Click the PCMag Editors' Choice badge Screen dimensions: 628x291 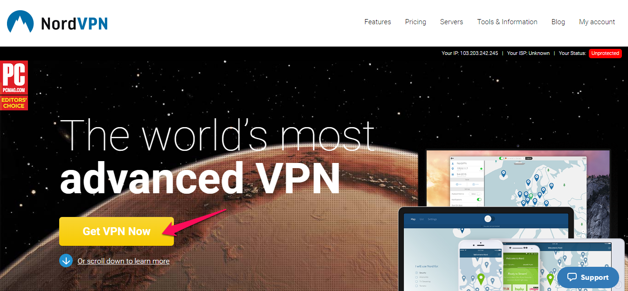pos(14,85)
